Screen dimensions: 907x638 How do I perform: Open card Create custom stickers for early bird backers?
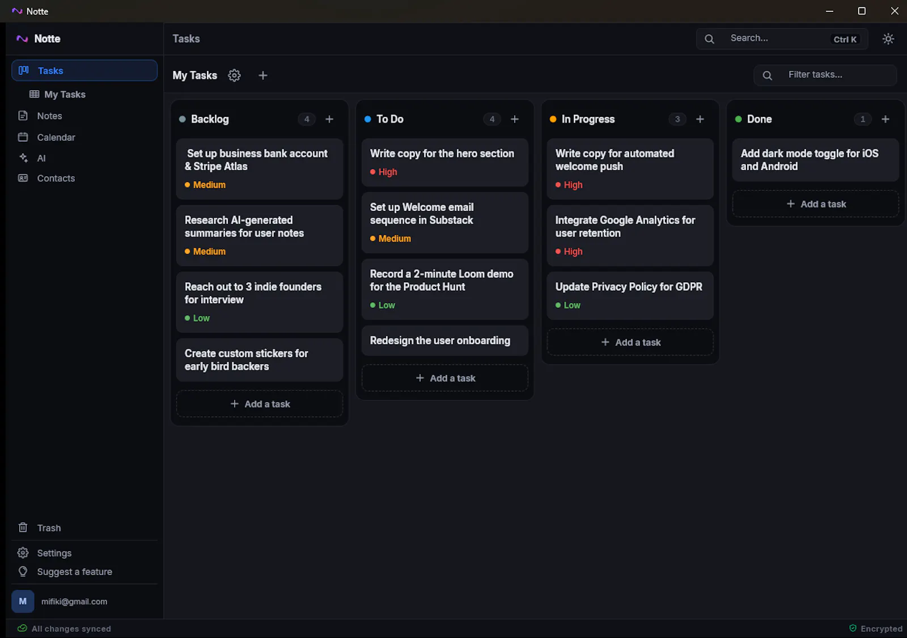(260, 360)
